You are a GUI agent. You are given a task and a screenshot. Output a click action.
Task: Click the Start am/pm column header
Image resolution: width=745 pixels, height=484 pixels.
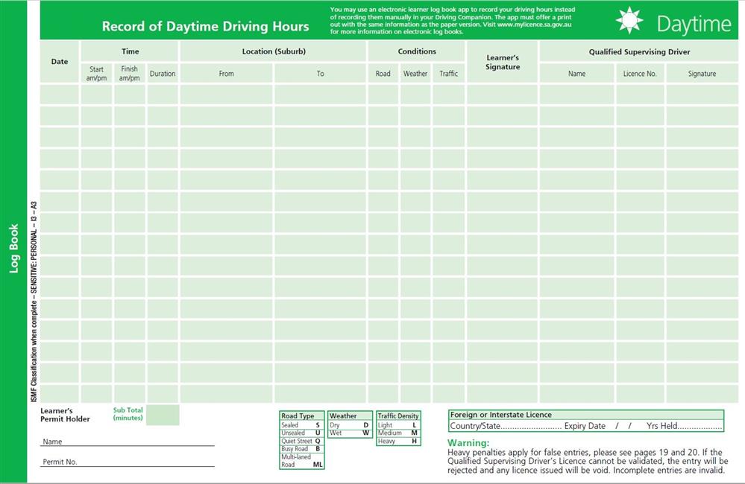click(97, 74)
